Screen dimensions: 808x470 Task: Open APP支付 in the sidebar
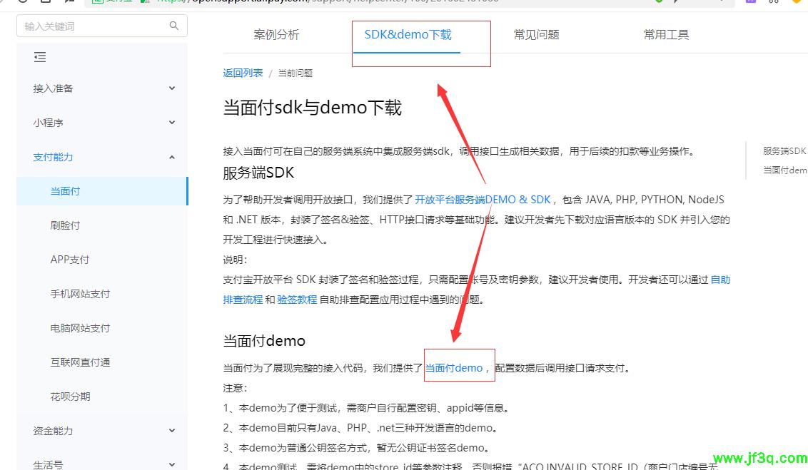coord(70,260)
